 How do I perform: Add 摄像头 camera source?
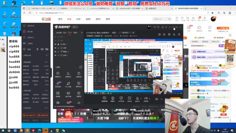point(113,99)
